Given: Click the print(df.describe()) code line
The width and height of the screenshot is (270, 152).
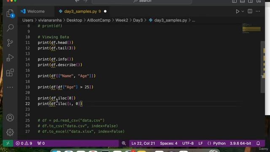Looking at the screenshot, I should [60, 65].
